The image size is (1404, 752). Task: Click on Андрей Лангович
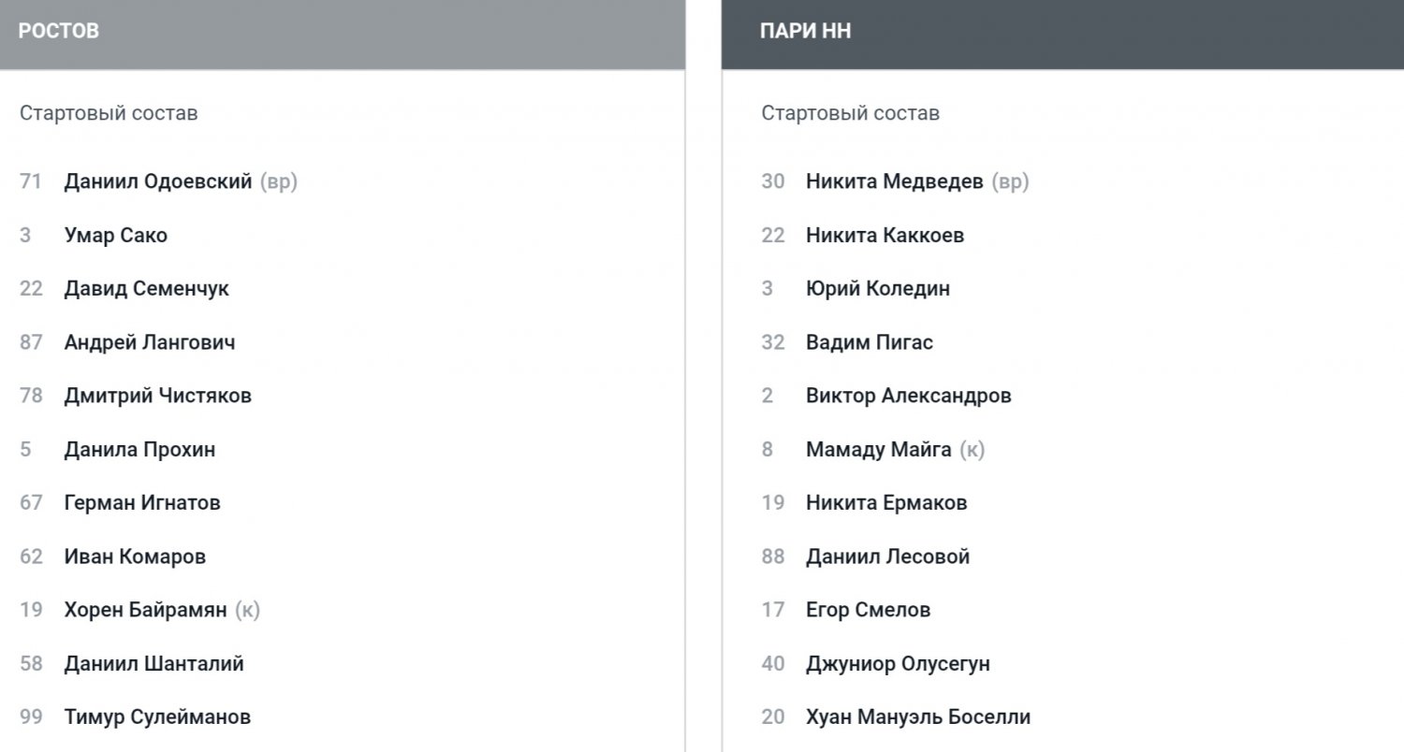coord(149,342)
